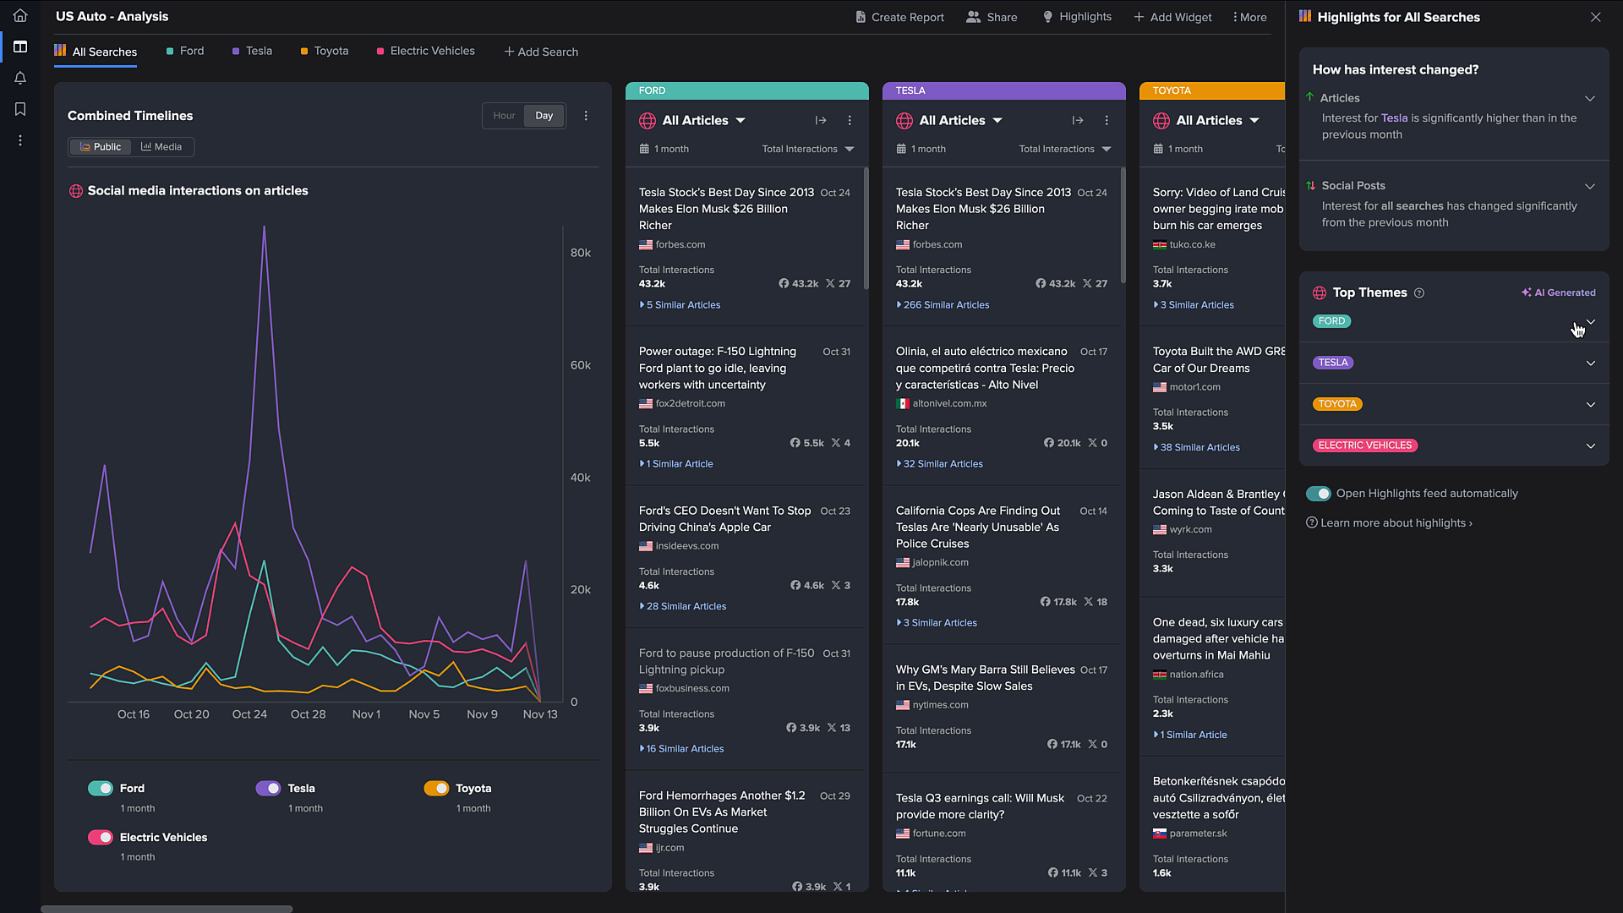Open Learn more about highlights link
The width and height of the screenshot is (1623, 913).
1395,523
